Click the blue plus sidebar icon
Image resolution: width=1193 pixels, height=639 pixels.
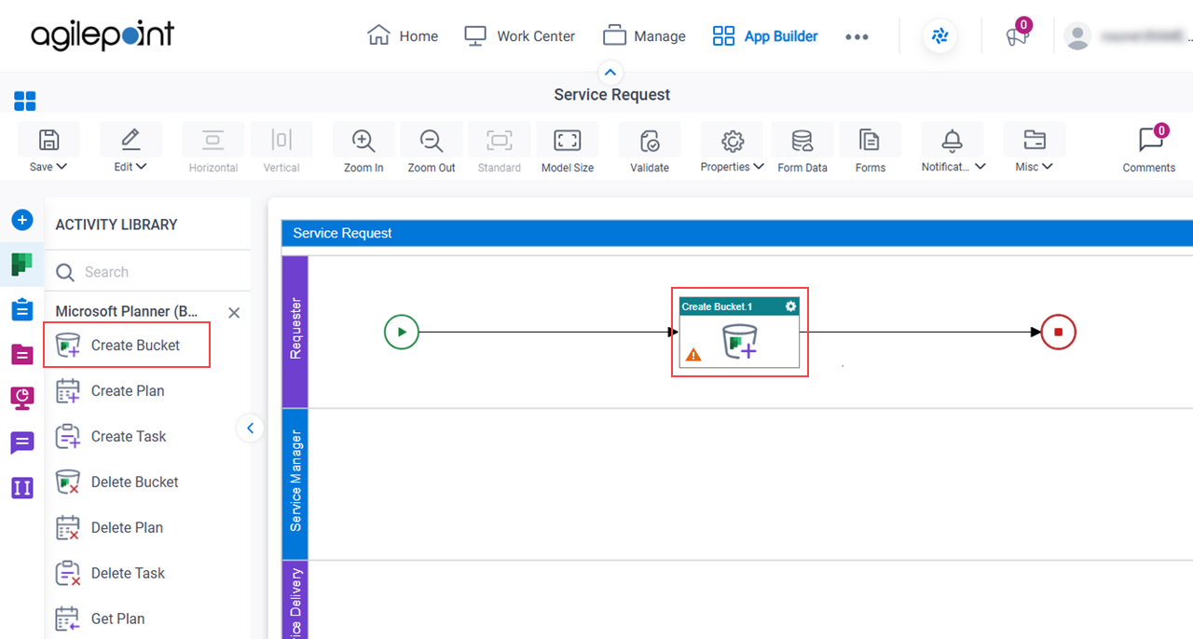(x=22, y=221)
